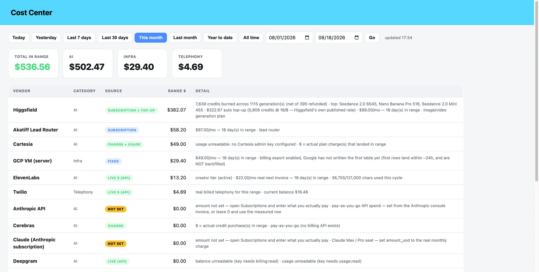
Task: Click the Higgsfield amount $382.07
Action: [x=177, y=110]
